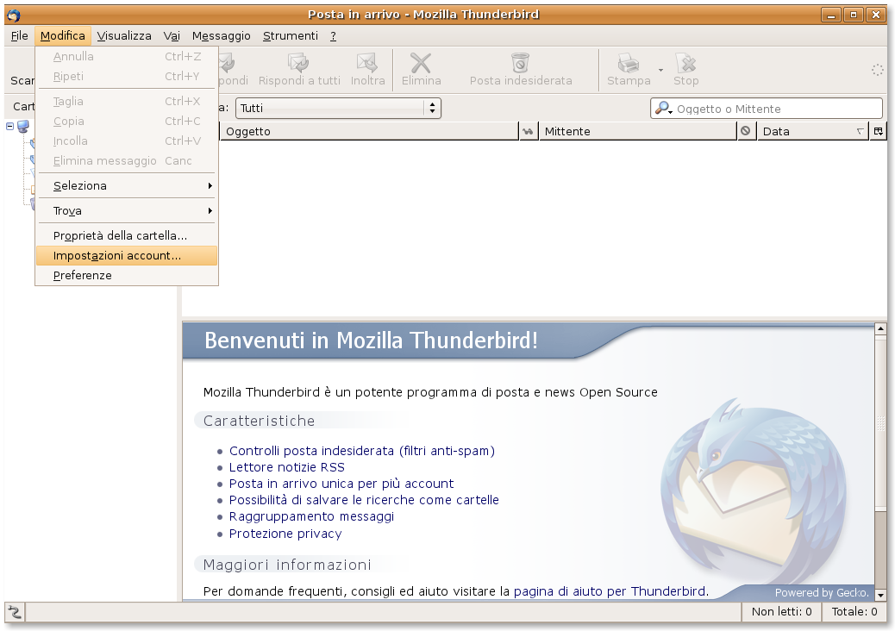Open the Tutti view dropdown

tap(337, 108)
